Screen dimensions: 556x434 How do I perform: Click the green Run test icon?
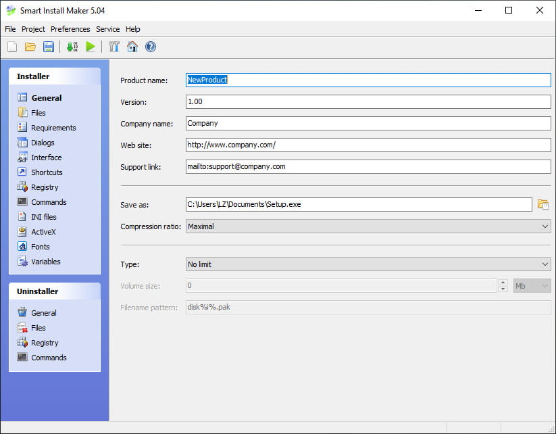(91, 47)
